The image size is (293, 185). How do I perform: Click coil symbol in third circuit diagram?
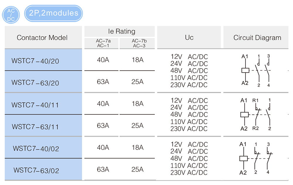coord(243,158)
